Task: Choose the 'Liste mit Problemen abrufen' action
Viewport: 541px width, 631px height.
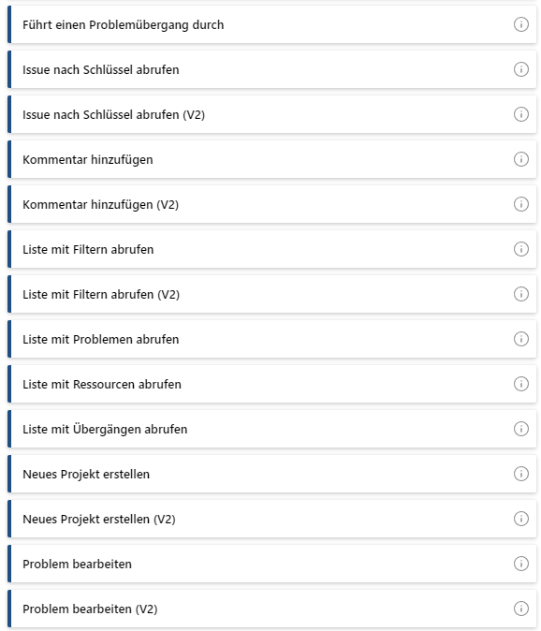Action: [272, 339]
